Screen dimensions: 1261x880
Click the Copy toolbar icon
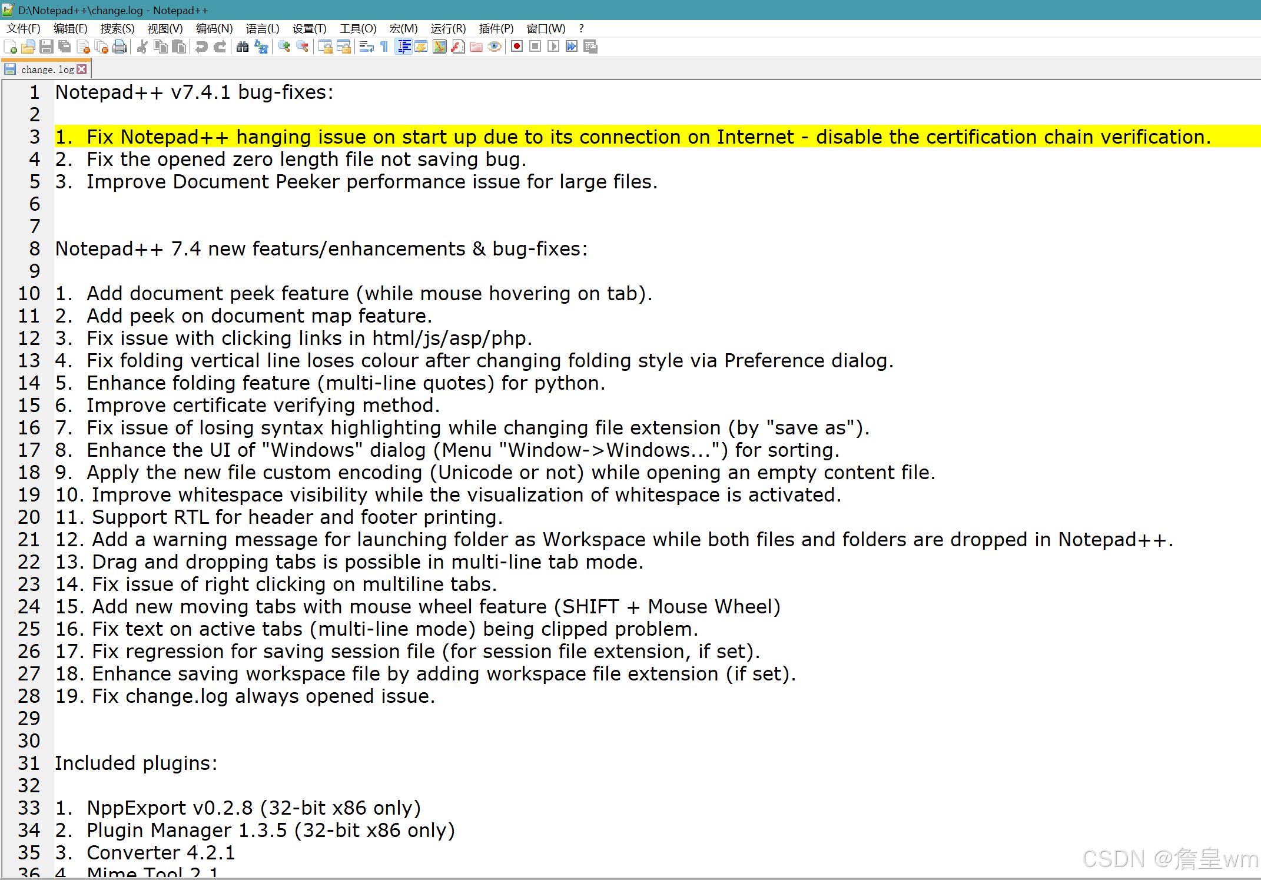coord(160,47)
